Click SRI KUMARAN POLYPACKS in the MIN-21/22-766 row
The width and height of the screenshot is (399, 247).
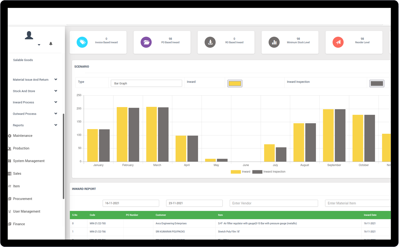click(x=170, y=232)
